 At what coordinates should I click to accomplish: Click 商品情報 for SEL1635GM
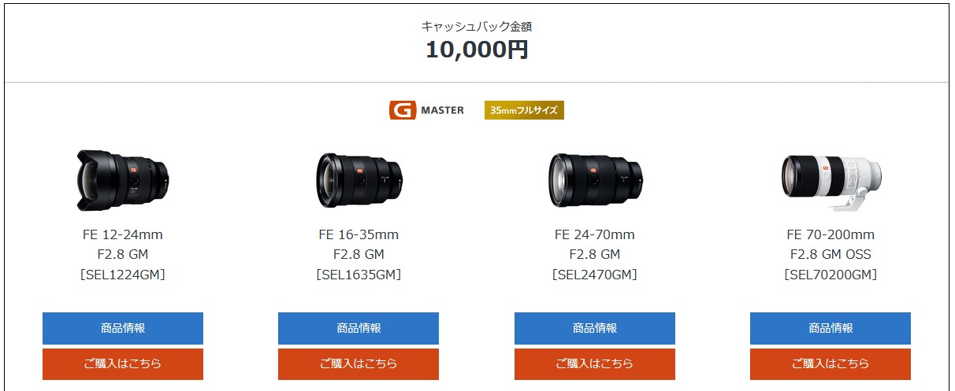[359, 328]
